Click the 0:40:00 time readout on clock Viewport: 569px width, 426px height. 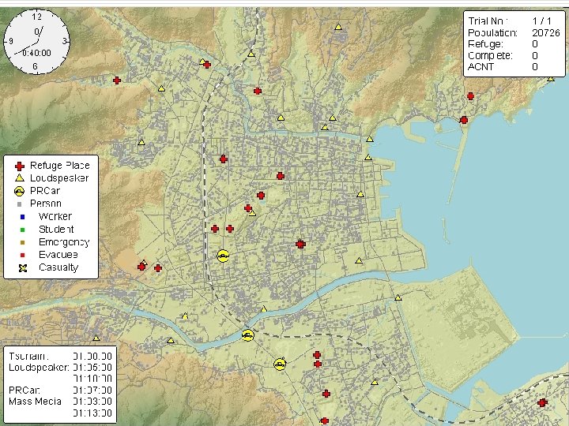(x=36, y=53)
